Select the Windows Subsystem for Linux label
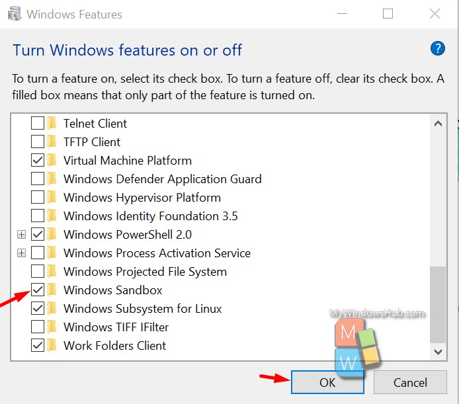 tap(143, 309)
